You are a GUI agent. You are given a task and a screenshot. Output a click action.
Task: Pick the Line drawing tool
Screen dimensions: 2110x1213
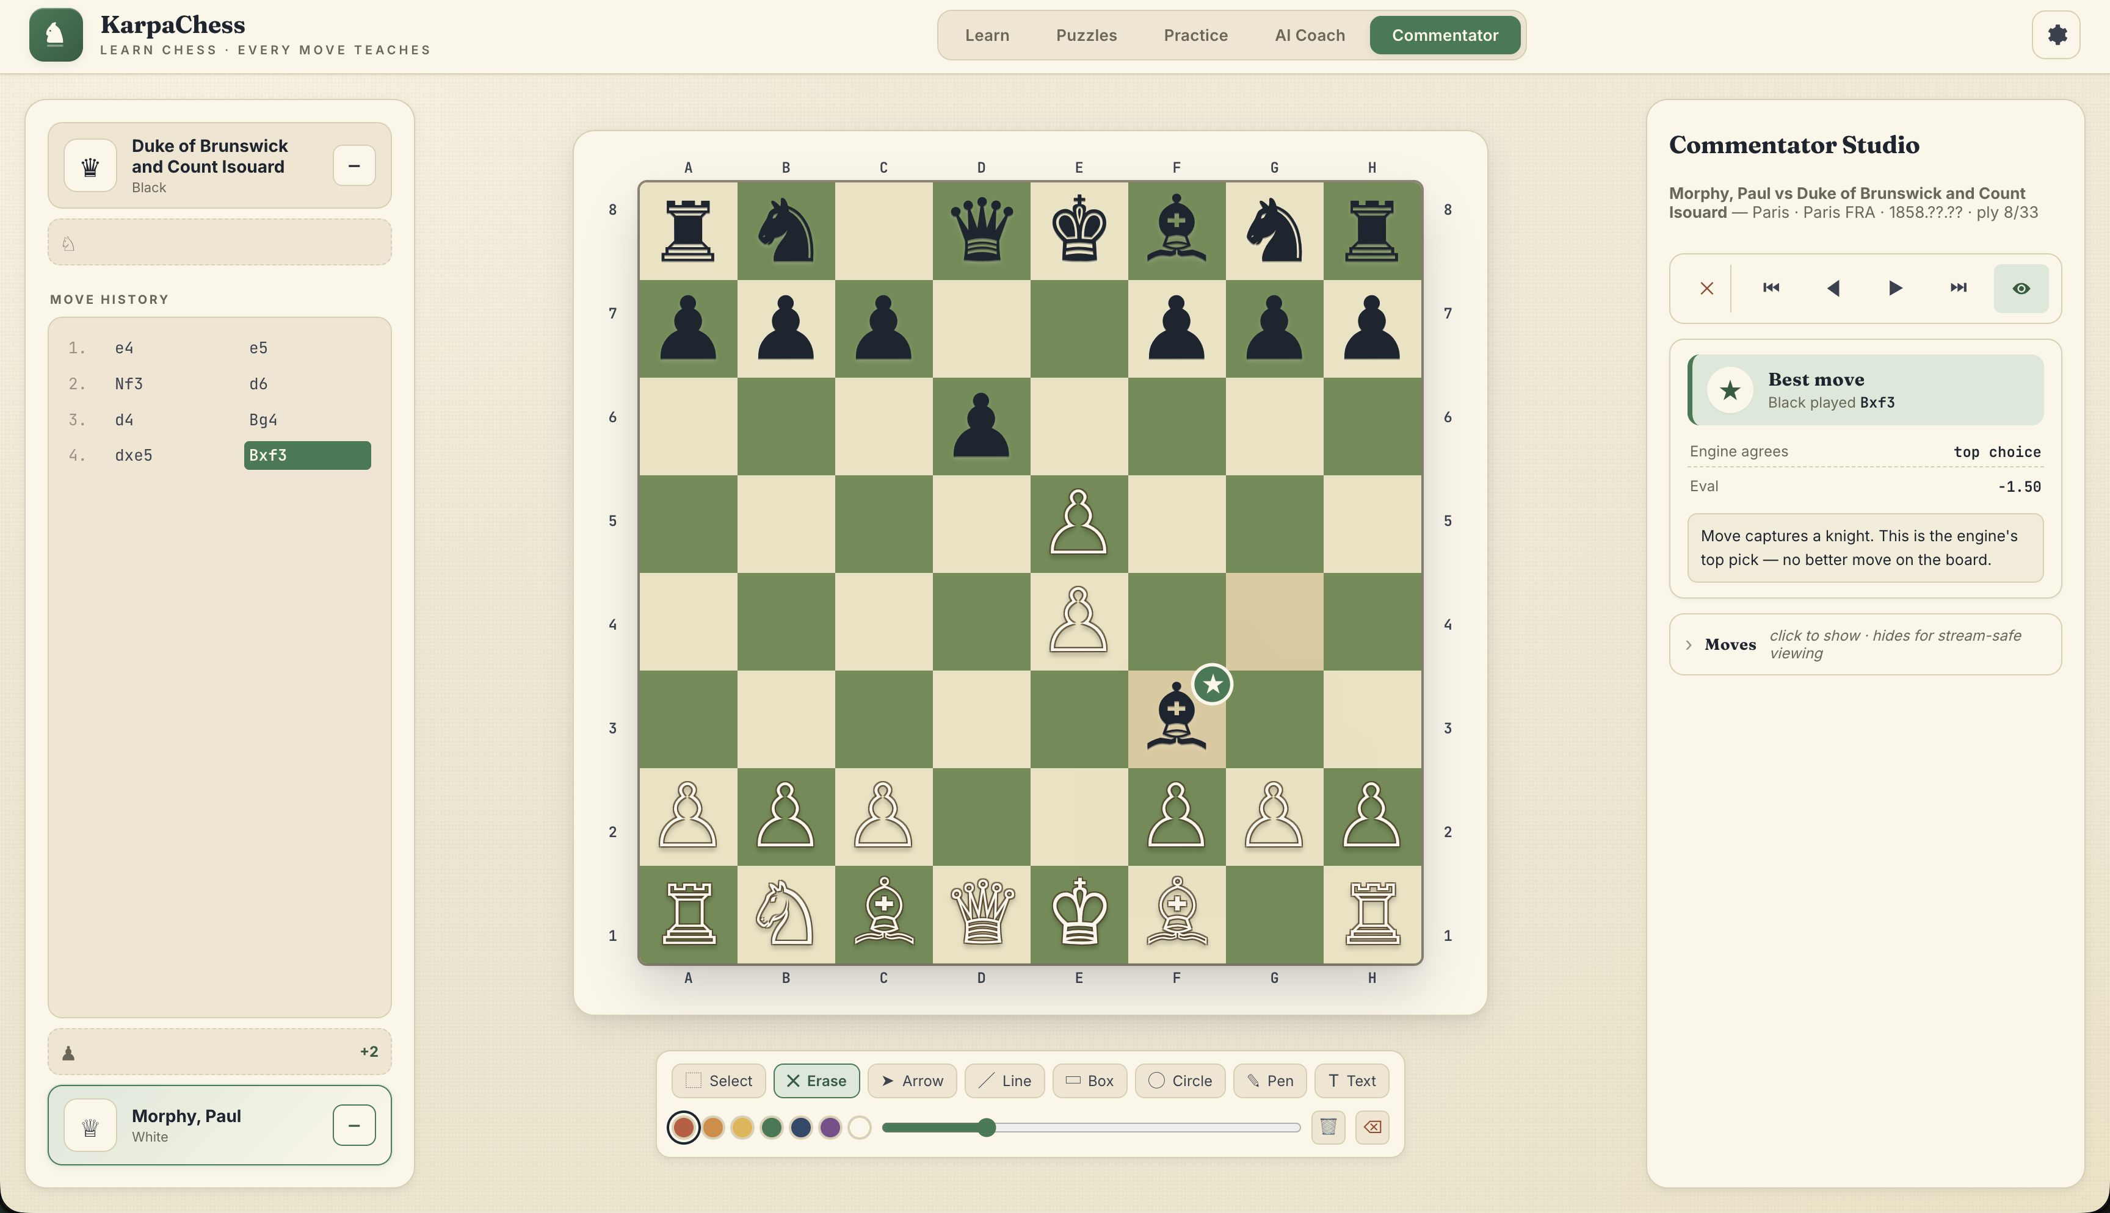pos(1004,1081)
